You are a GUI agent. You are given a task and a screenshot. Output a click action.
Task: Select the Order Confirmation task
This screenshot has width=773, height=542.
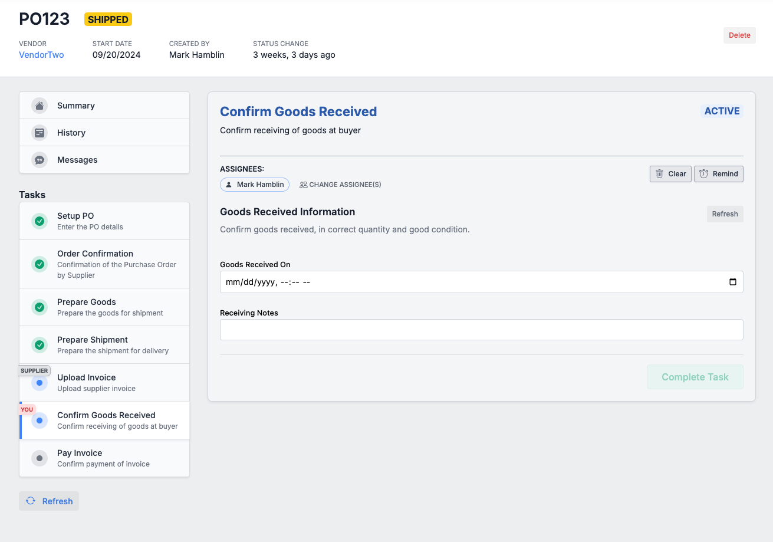point(104,264)
